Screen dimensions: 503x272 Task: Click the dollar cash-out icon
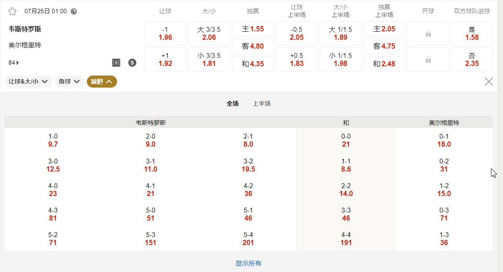pos(132,63)
